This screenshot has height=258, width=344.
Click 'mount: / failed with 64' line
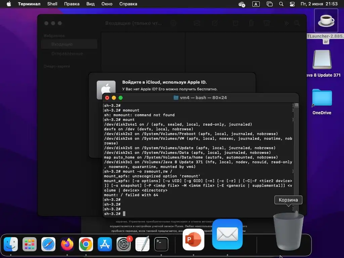pos(131,195)
